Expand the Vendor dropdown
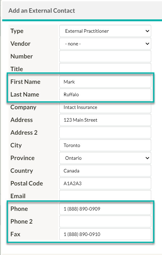Viewport: 162px width, 255px height. (105, 44)
